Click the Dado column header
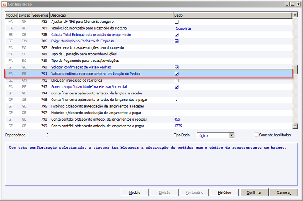Screen dimensions: 303x201 click(233, 15)
